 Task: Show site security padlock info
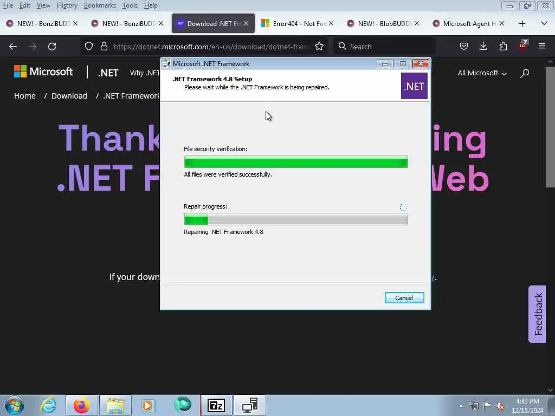[104, 47]
